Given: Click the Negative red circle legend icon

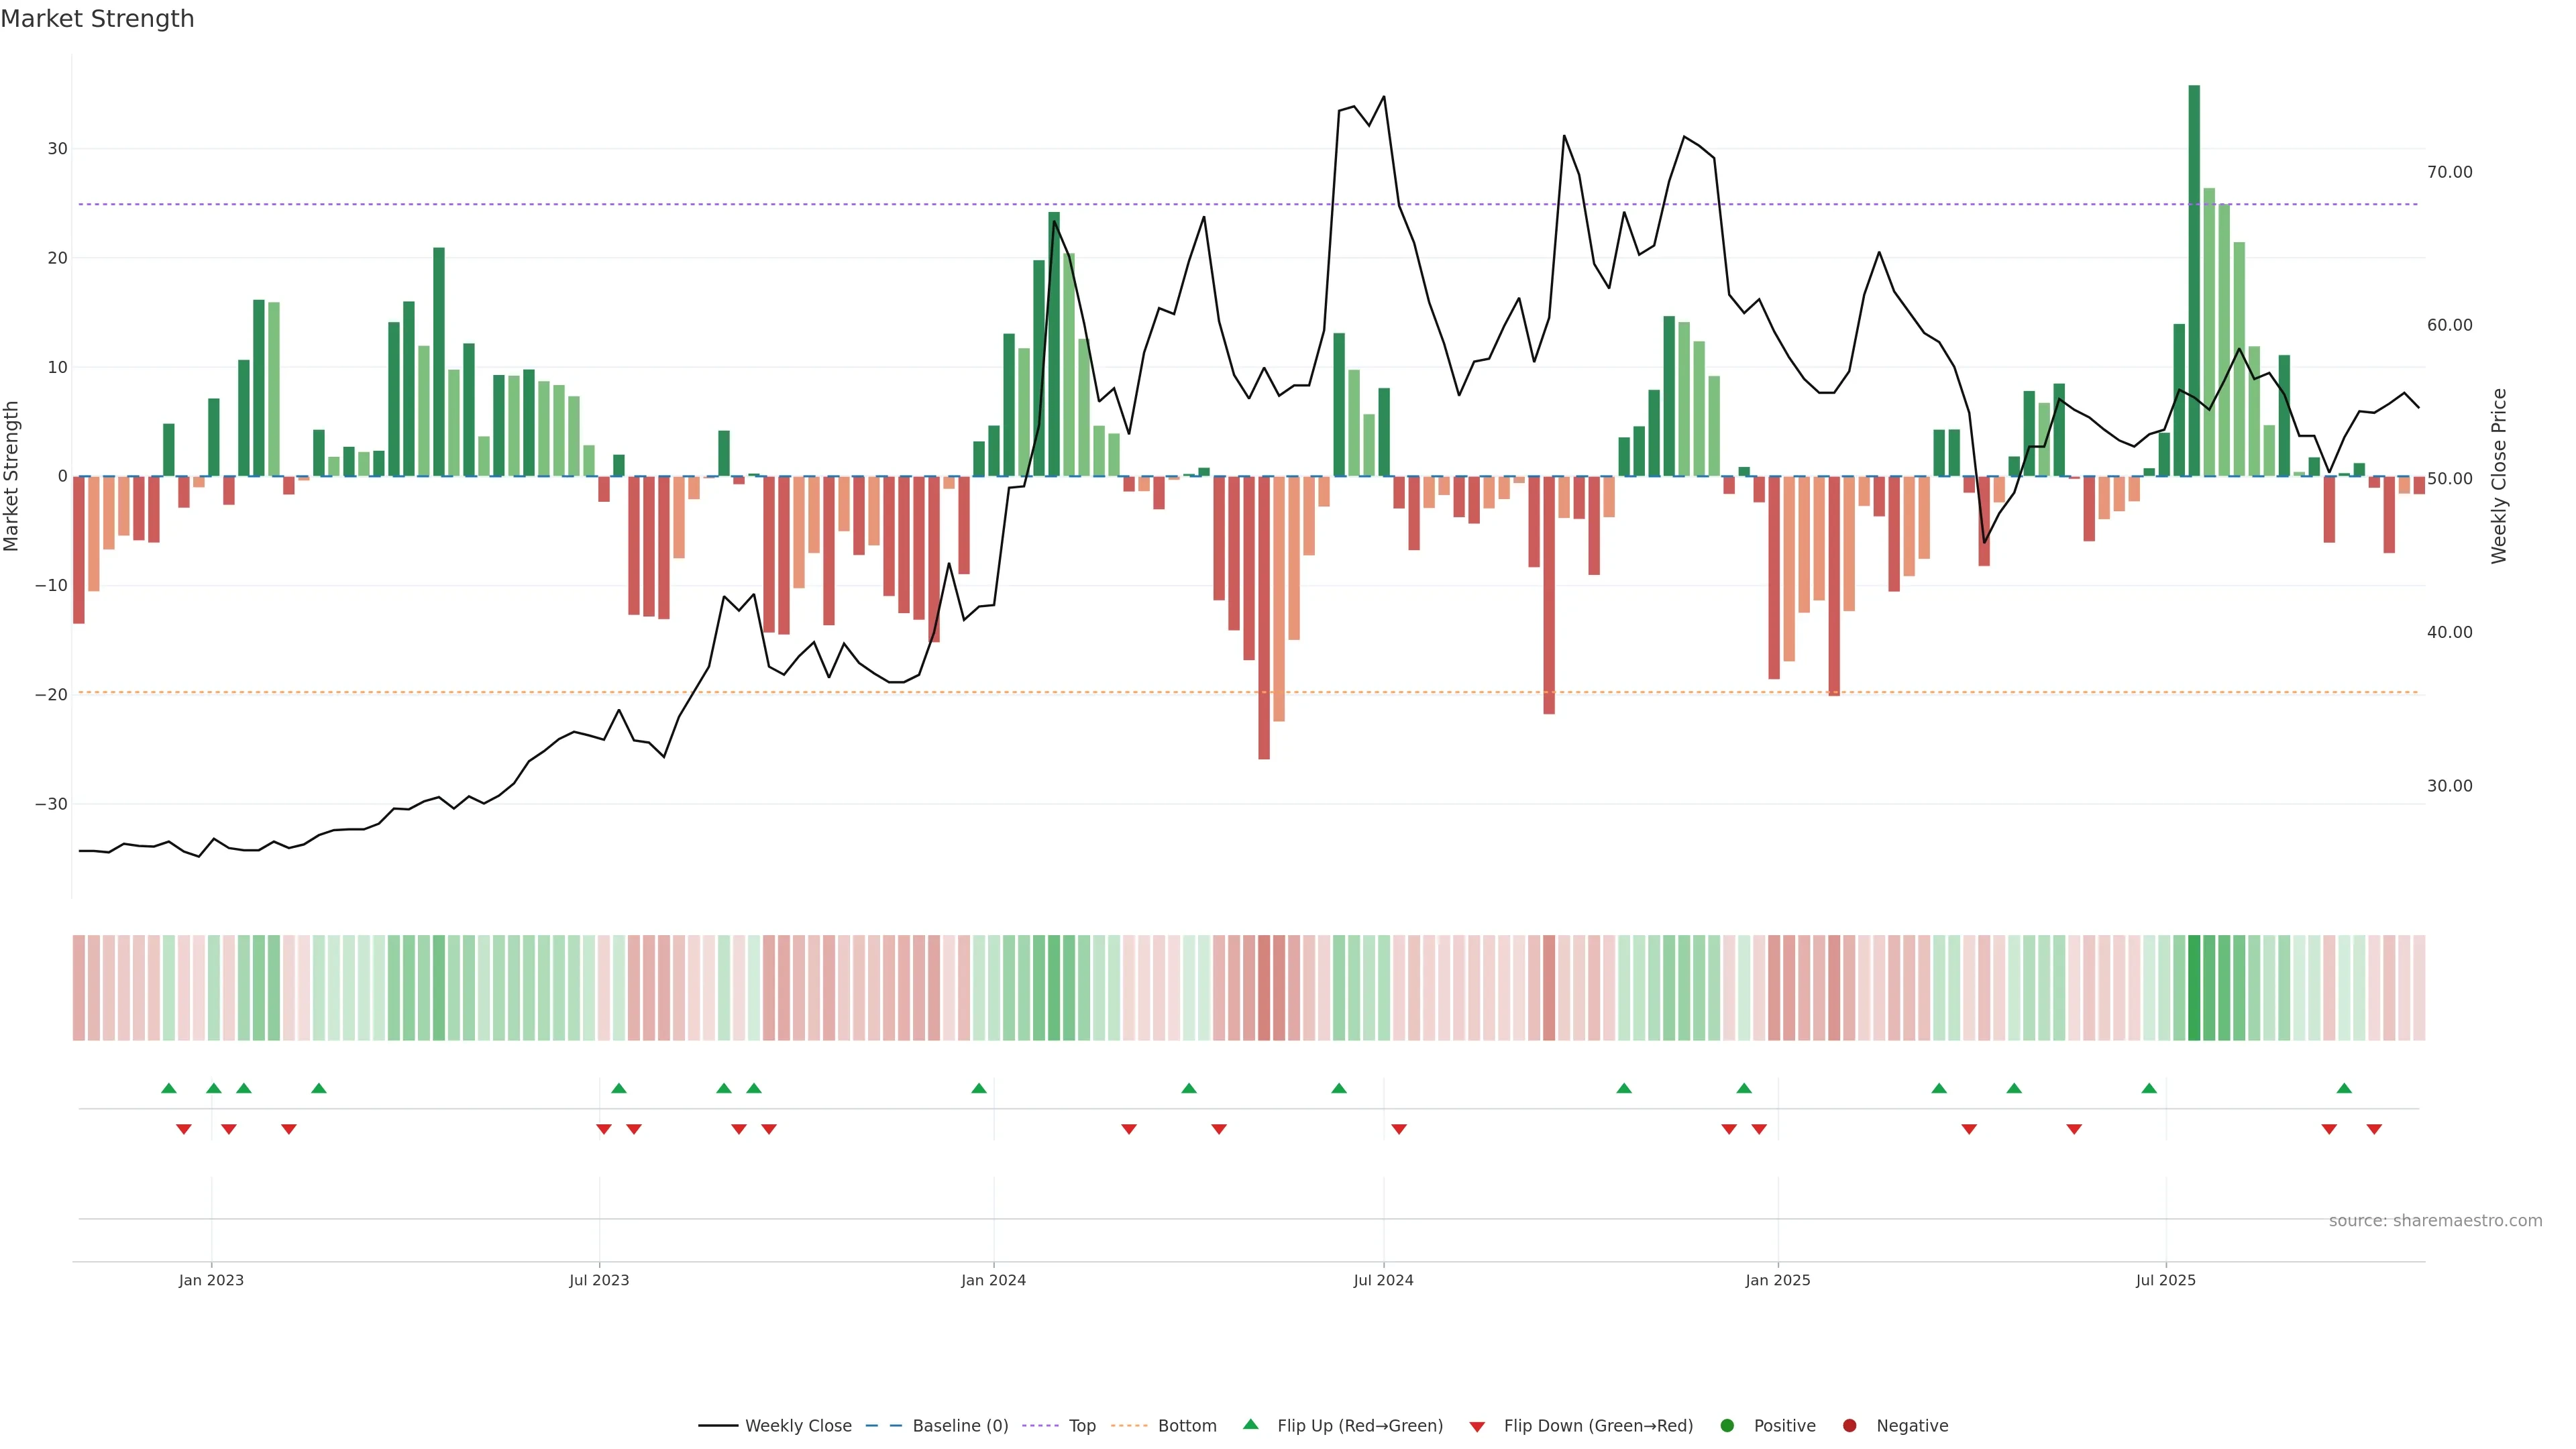Looking at the screenshot, I should (1849, 1426).
